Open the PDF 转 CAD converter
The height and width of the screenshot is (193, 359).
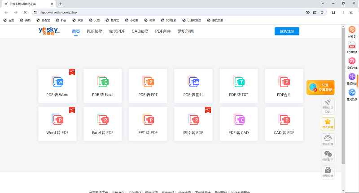click(x=239, y=123)
